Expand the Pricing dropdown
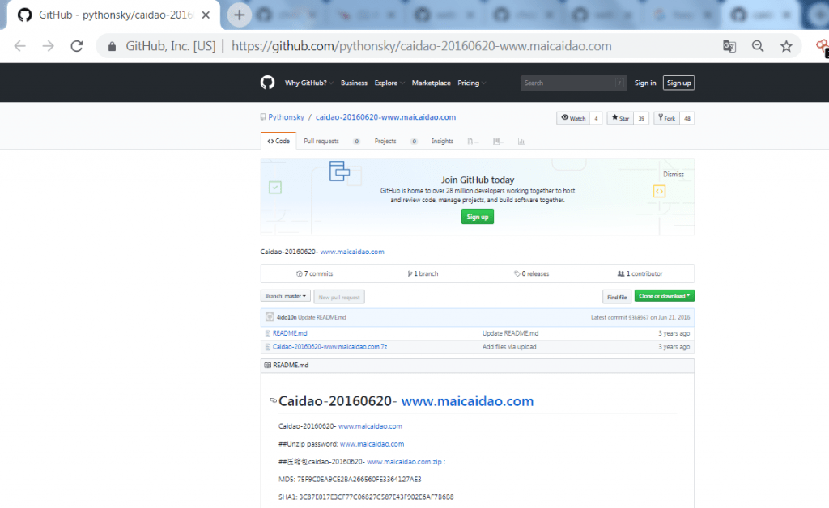Image resolution: width=829 pixels, height=508 pixels. [471, 83]
